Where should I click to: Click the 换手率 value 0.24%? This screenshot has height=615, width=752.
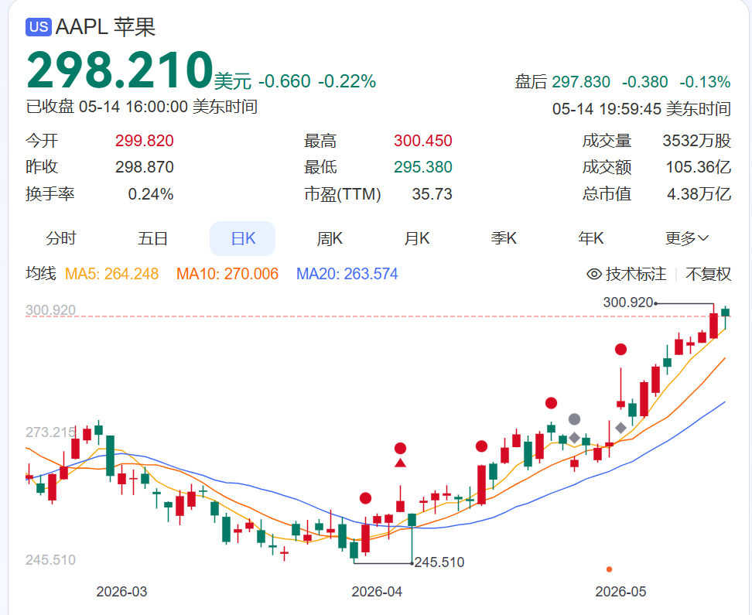point(151,194)
